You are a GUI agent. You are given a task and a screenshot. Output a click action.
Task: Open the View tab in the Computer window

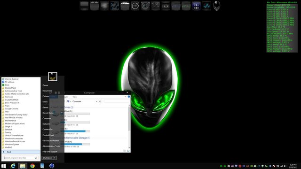75,97
